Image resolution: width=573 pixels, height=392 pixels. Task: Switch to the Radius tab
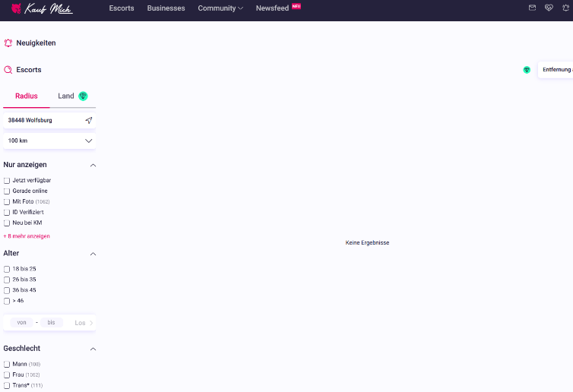pyautogui.click(x=27, y=96)
